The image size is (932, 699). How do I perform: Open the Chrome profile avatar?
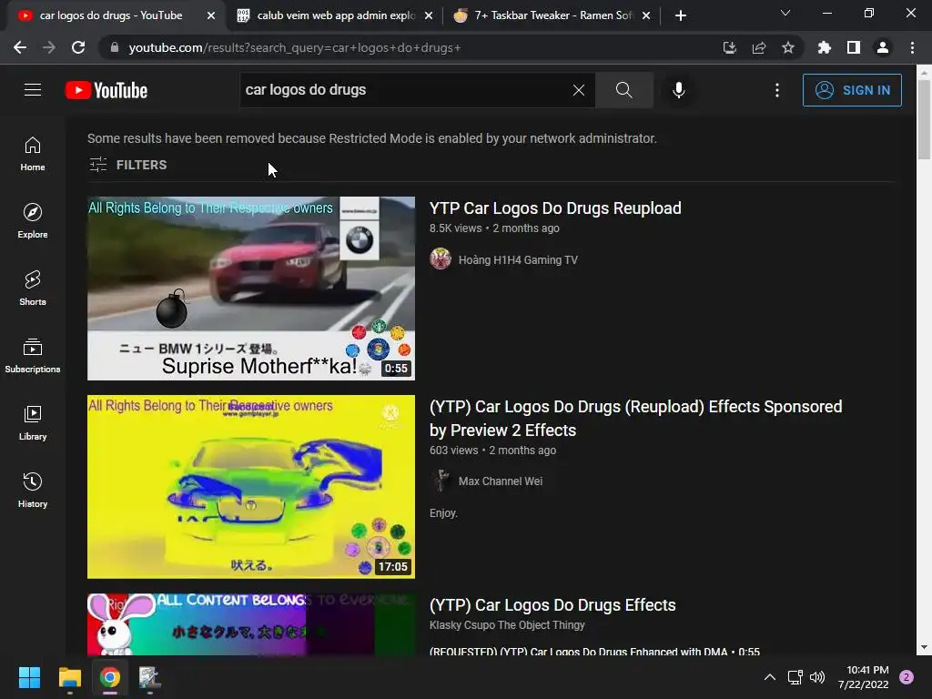coord(883,47)
